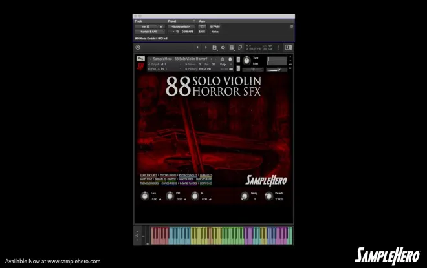Toggle the instrument Mute M button
This screenshot has height=268, width=427.
(x=238, y=68)
